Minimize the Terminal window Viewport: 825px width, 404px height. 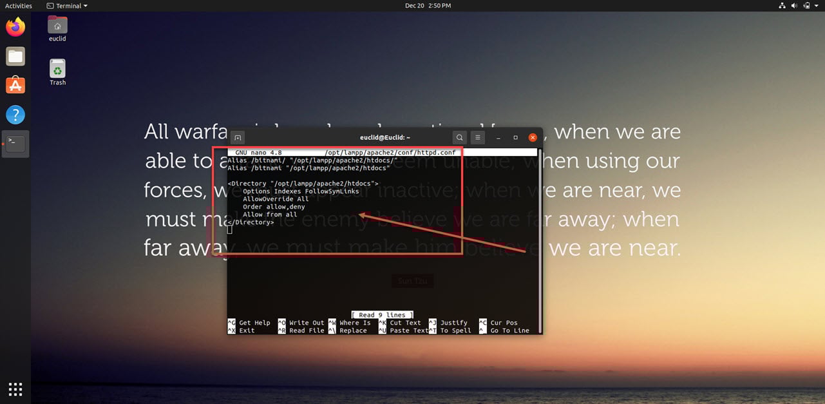point(498,137)
